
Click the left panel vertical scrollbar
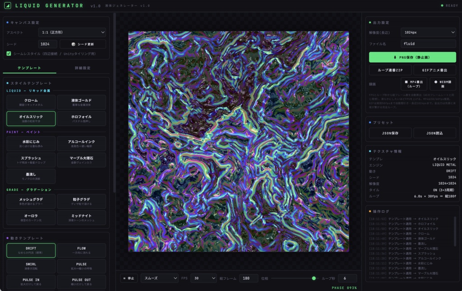click(x=114, y=103)
